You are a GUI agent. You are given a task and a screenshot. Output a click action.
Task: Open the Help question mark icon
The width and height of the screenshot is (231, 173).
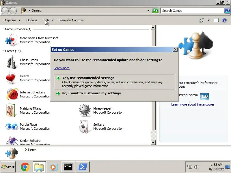click(x=224, y=20)
